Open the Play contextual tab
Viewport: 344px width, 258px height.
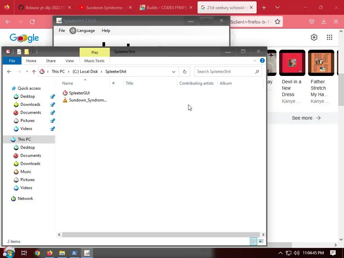click(94, 52)
